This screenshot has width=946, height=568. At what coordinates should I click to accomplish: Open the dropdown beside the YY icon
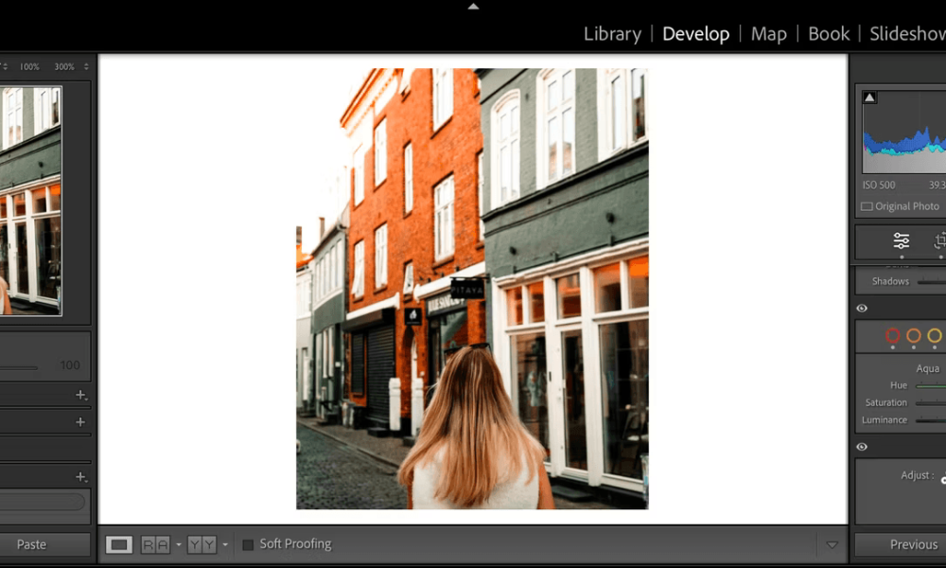click(225, 545)
